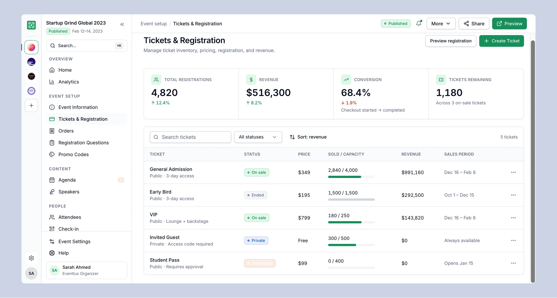The height and width of the screenshot is (298, 557).
Task: Click the Total Registrations people icon
Action: (156, 80)
